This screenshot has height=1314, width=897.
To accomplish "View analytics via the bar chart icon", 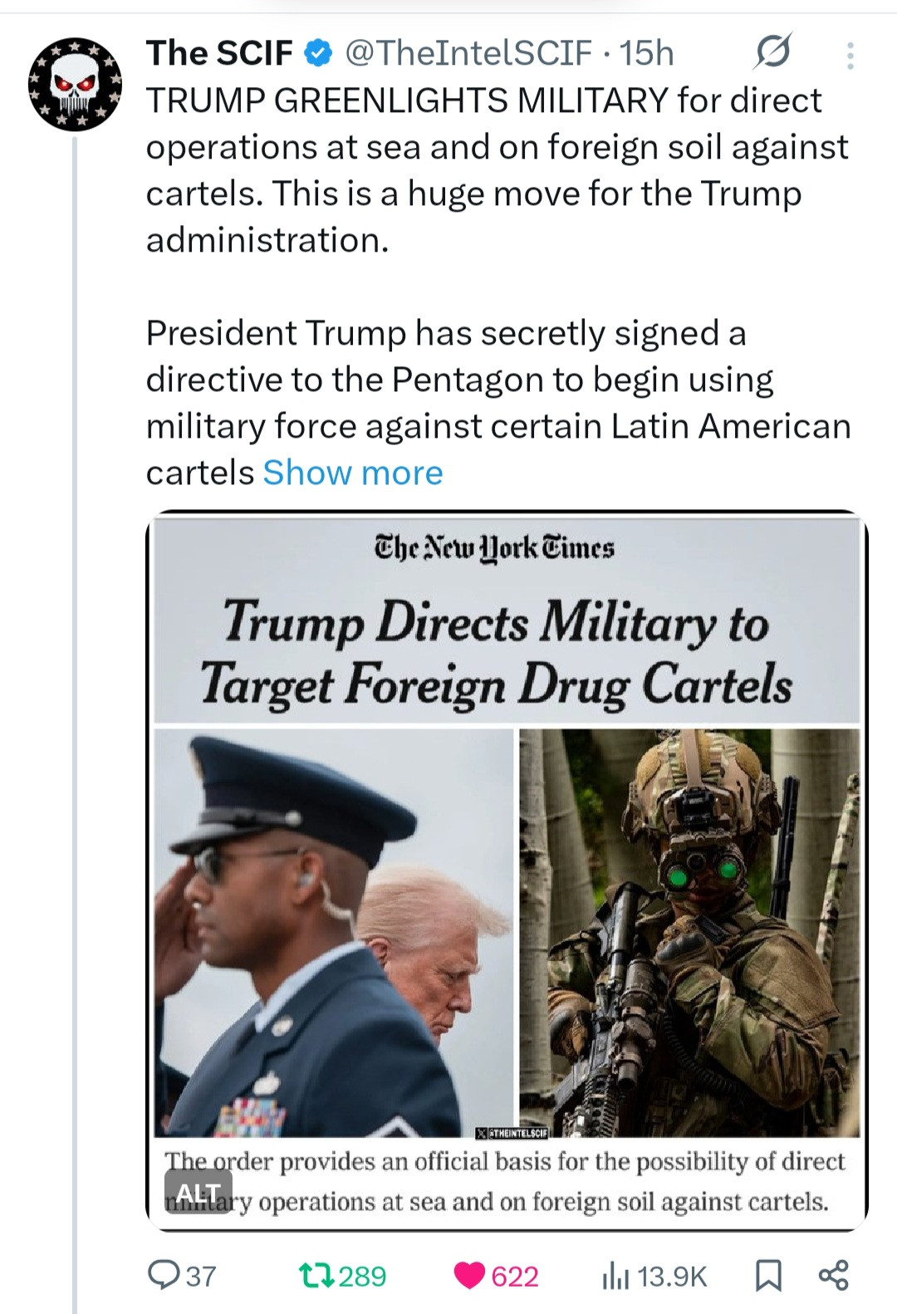I will 615,1275.
